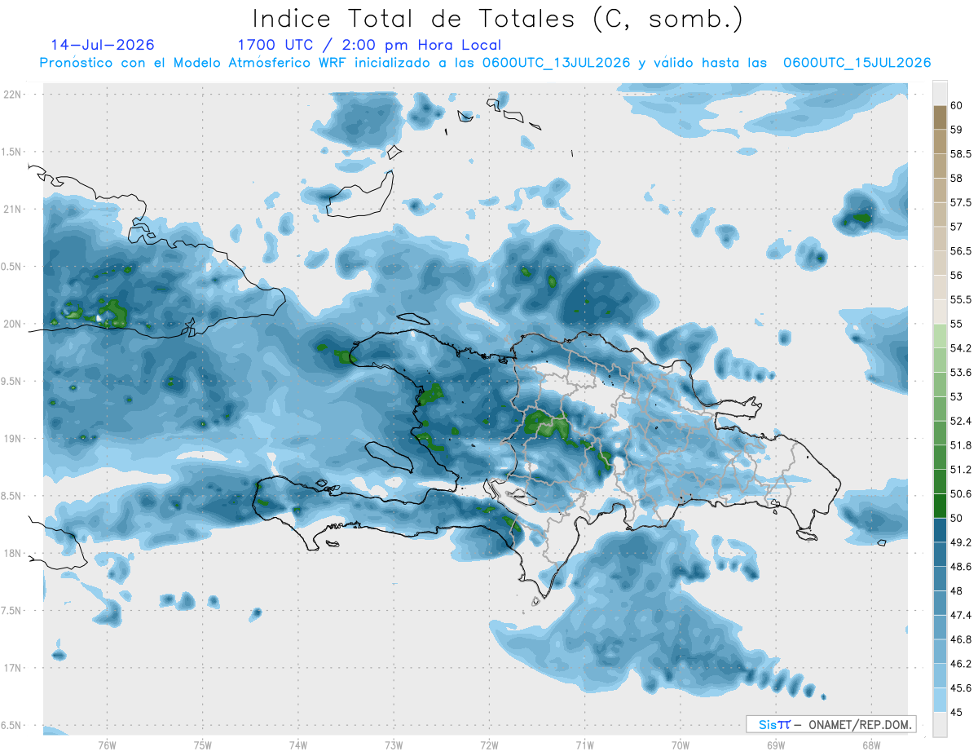
Task: Pick the brown color band between 59 and 60
Action: [940, 117]
